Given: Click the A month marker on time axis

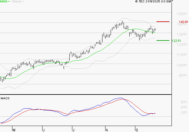Looking at the screenshot, I should (107, 130).
